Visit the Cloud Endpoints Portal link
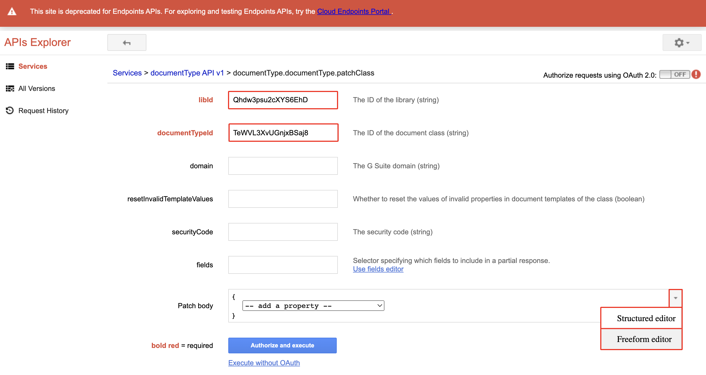Viewport: 706px width, 375px height. (x=354, y=11)
